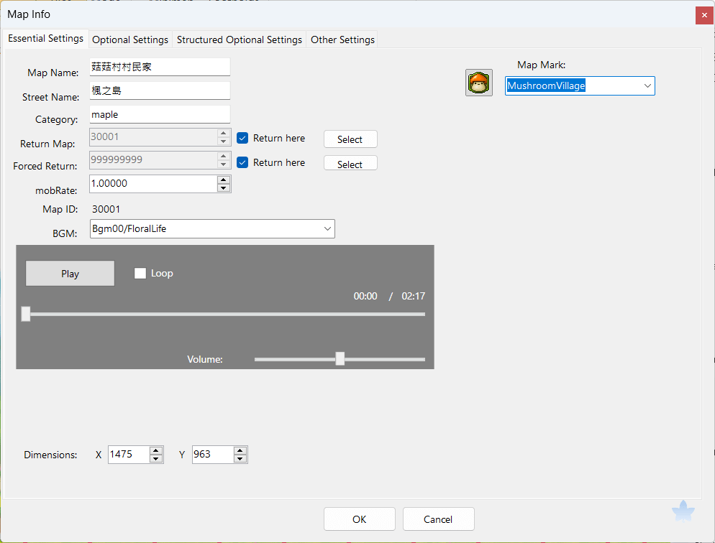
Task: Close the Map Info dialog
Action: click(704, 15)
